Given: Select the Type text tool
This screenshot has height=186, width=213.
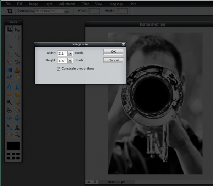Looking at the screenshot, I should (17, 127).
